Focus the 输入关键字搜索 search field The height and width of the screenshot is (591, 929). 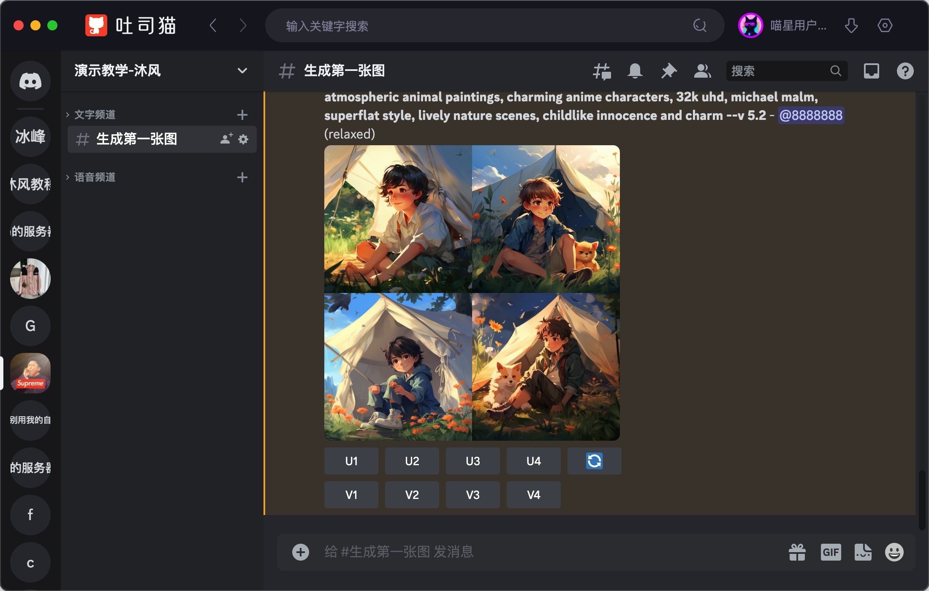point(486,26)
